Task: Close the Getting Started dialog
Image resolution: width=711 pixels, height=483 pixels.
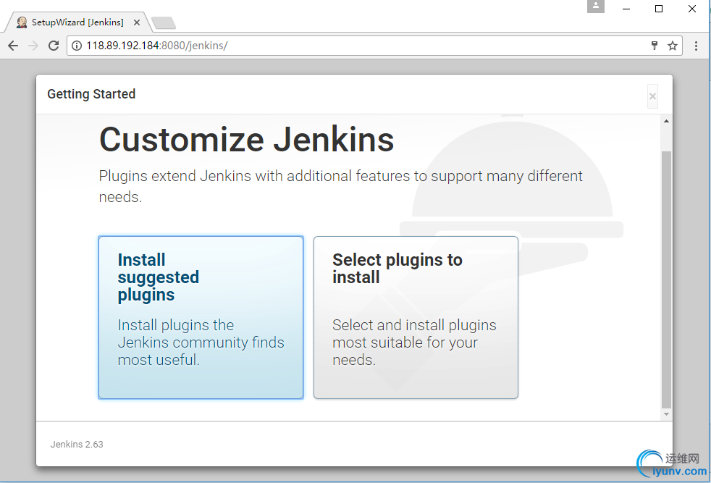Action: 652,96
